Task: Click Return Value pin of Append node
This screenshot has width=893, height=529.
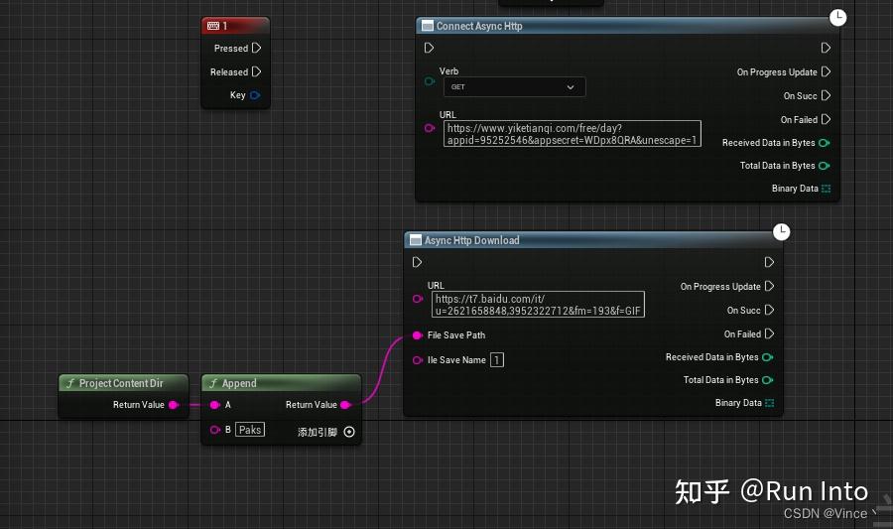Action: (x=345, y=405)
